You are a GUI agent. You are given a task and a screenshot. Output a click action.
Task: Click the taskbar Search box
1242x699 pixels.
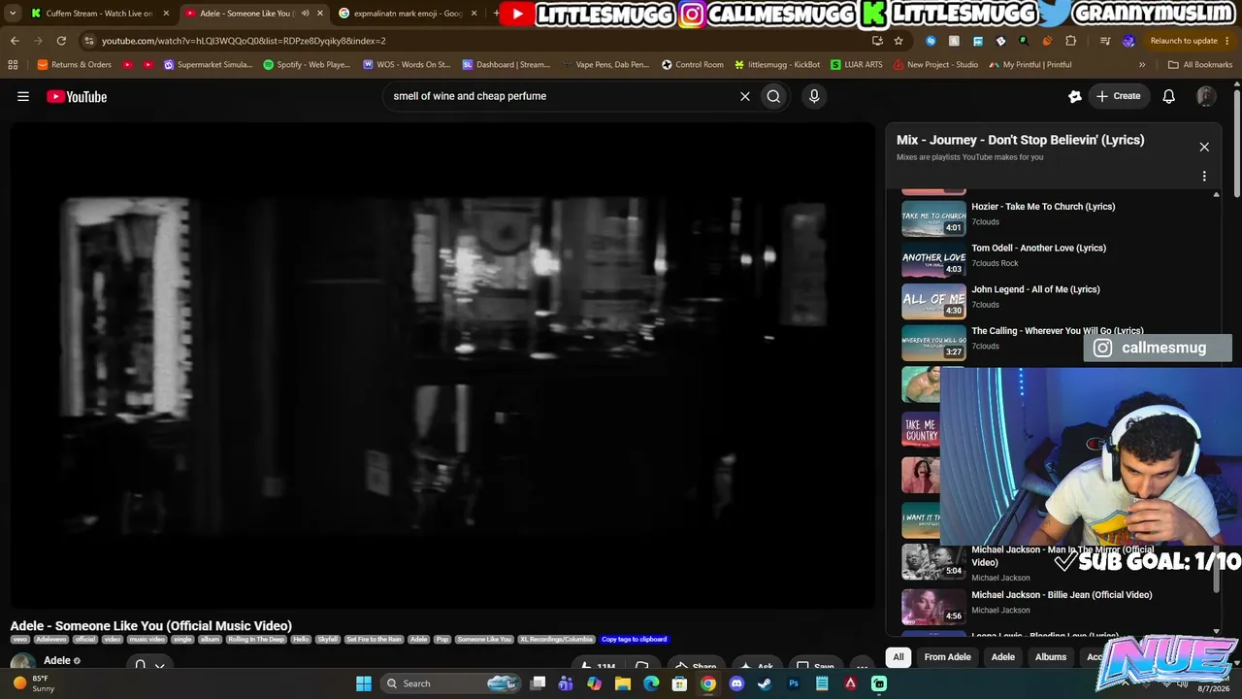pos(452,683)
